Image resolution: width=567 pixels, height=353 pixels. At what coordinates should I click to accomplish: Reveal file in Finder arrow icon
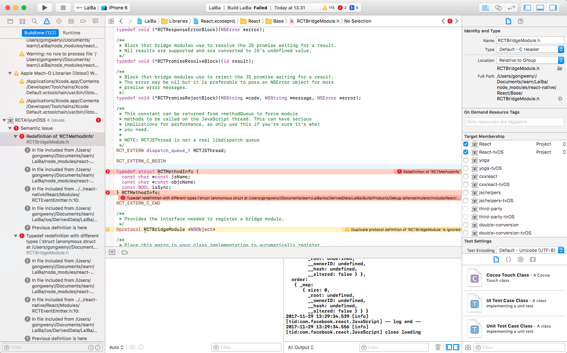(x=560, y=99)
